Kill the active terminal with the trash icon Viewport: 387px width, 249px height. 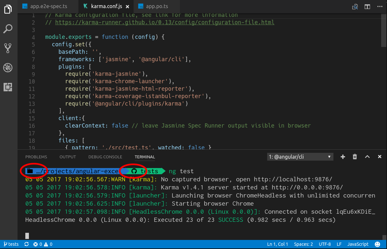tap(355, 156)
